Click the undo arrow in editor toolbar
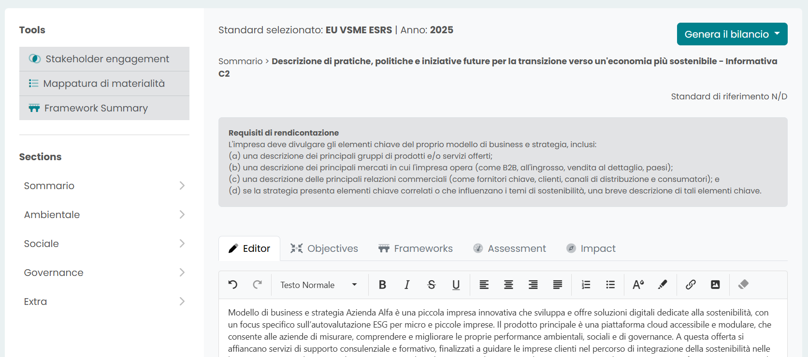This screenshot has width=808, height=357. 233,285
